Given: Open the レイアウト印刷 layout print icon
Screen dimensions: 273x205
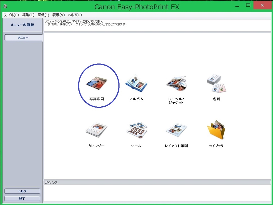Looking at the screenshot, I should [176, 130].
